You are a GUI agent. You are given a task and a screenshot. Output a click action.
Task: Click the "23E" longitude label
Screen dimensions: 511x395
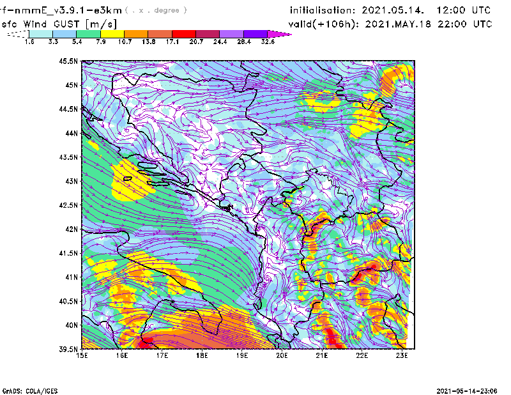[x=402, y=355]
